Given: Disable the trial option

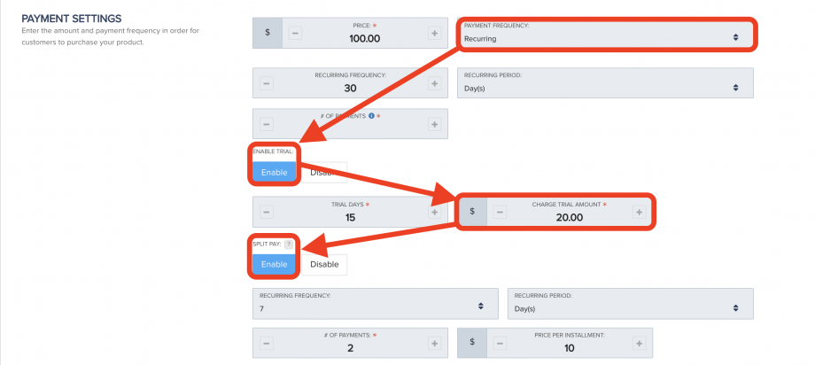Looking at the screenshot, I should (324, 172).
